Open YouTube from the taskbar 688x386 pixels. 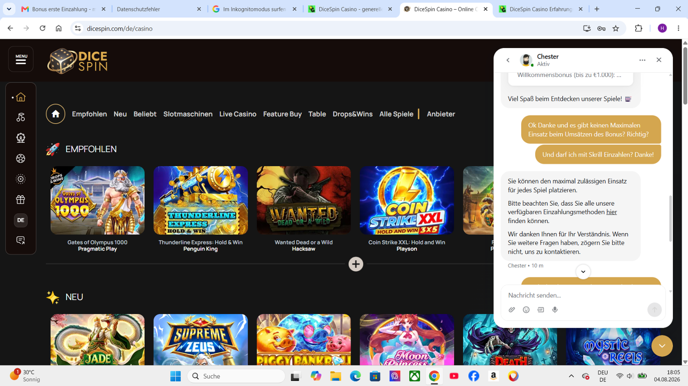(x=454, y=376)
